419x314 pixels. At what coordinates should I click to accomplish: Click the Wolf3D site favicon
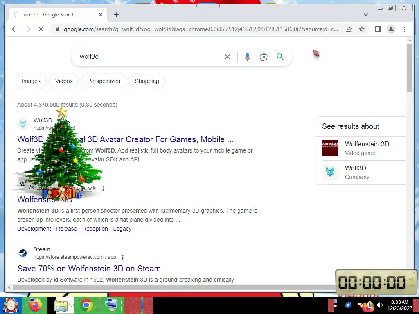coord(23,123)
